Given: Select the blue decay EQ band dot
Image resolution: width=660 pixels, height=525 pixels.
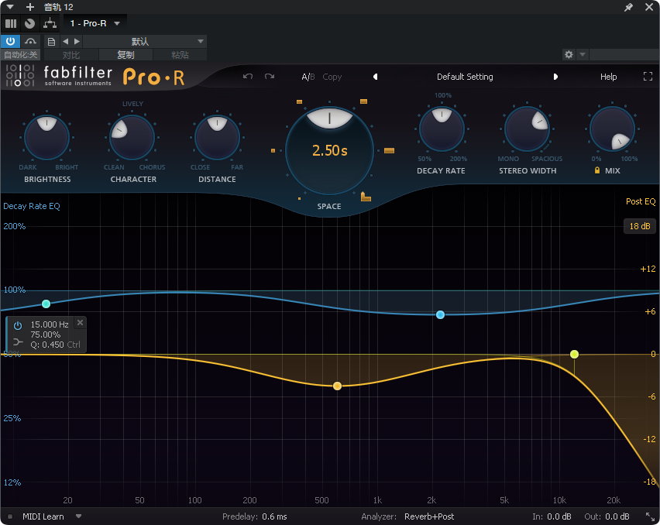Looking at the screenshot, I should pyautogui.click(x=440, y=314).
